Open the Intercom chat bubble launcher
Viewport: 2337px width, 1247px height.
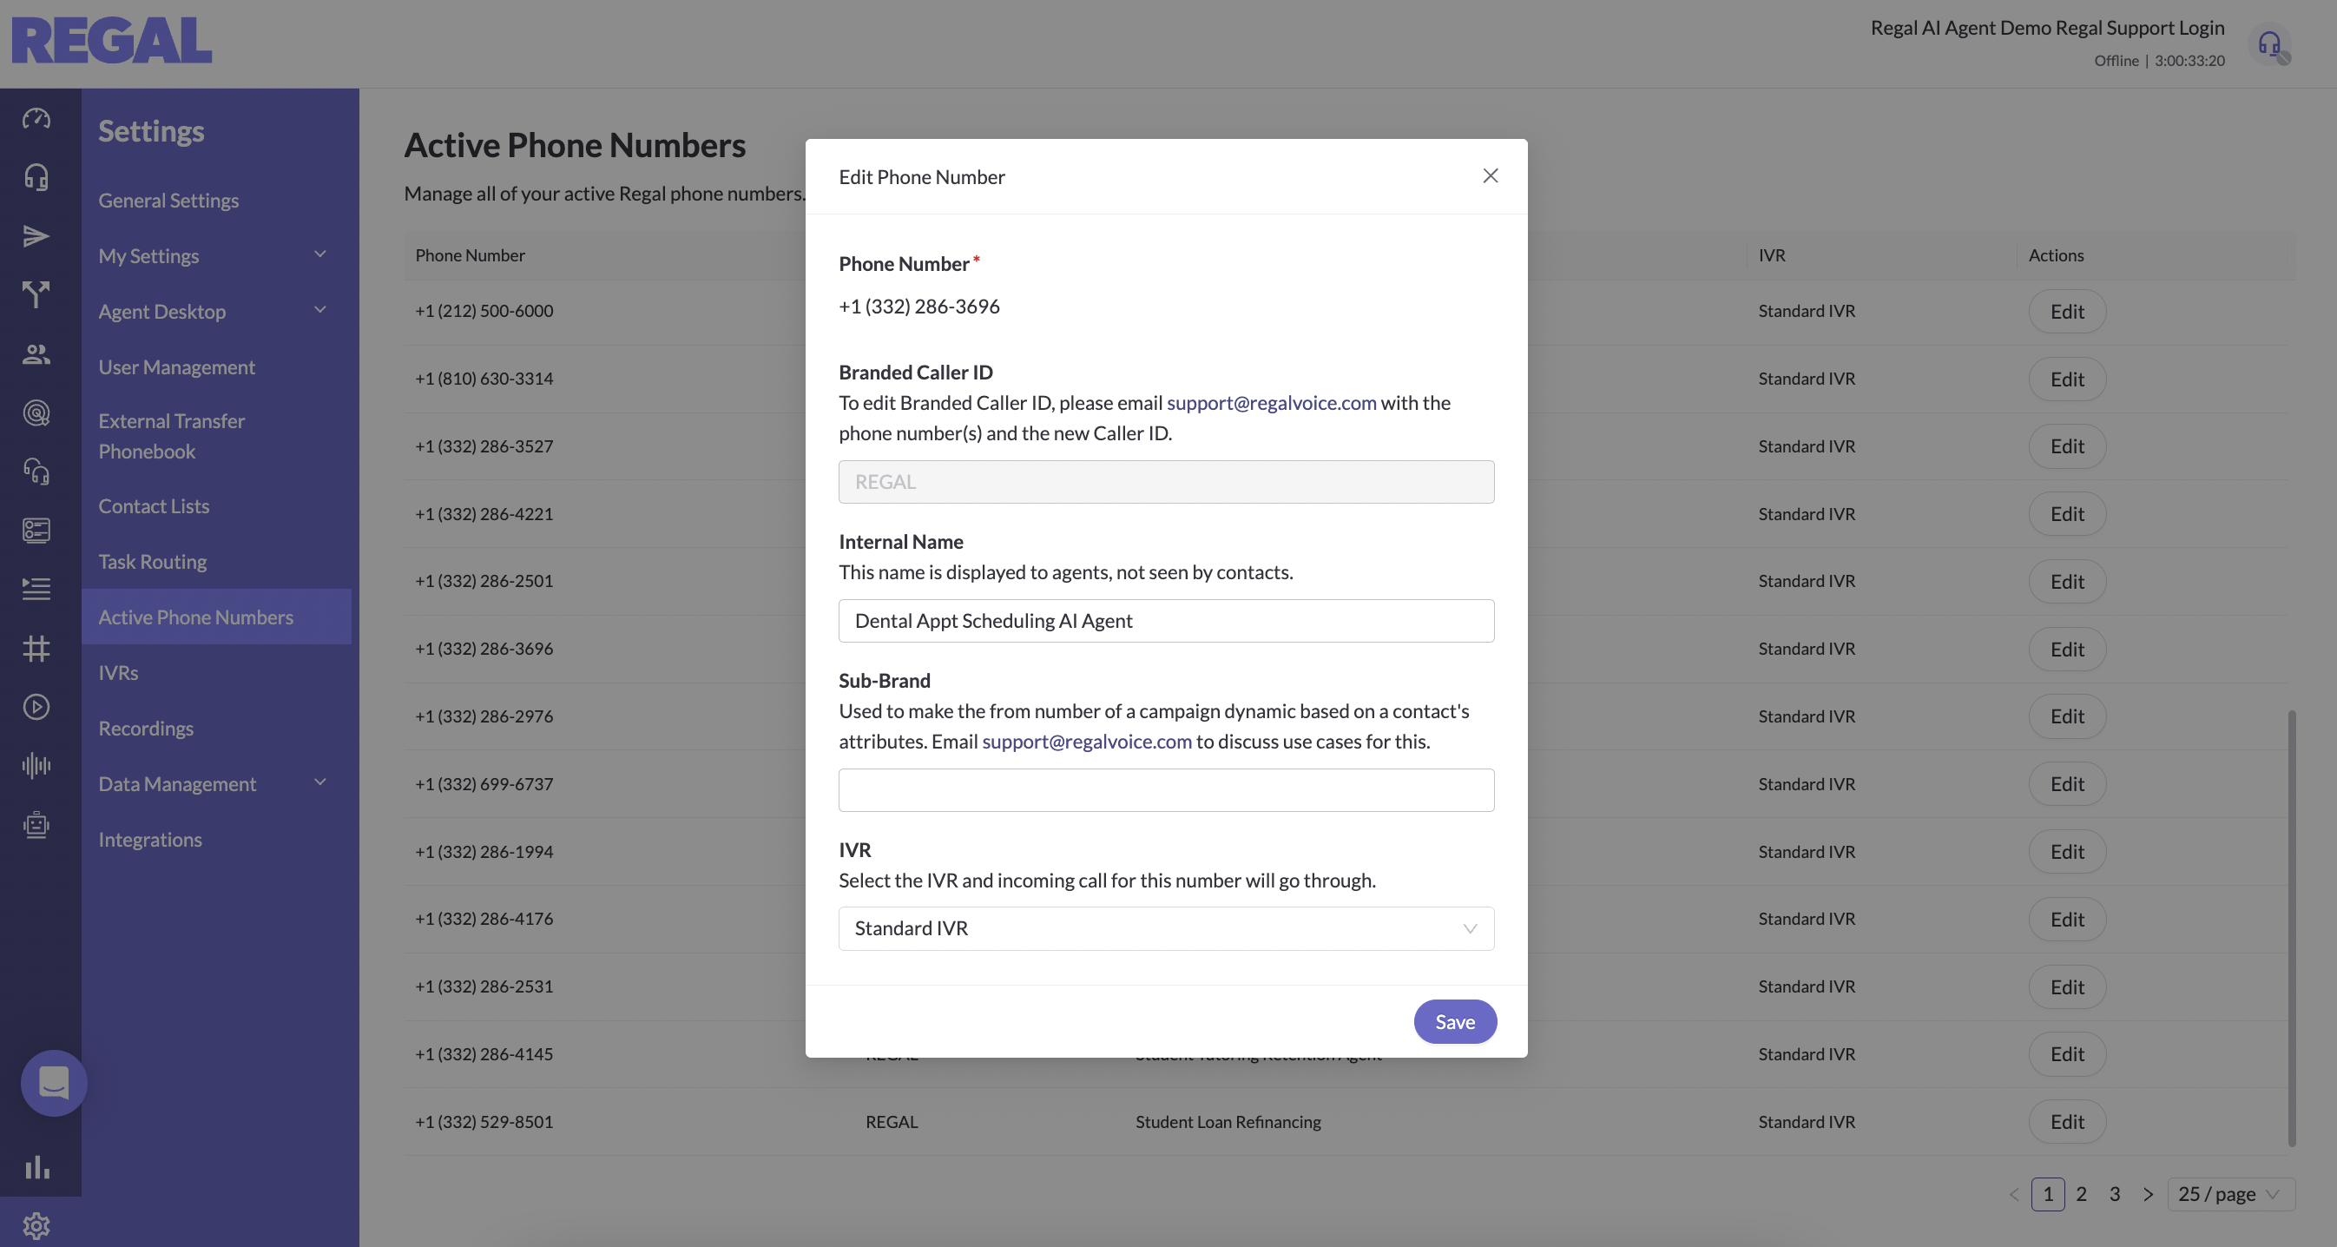(54, 1083)
